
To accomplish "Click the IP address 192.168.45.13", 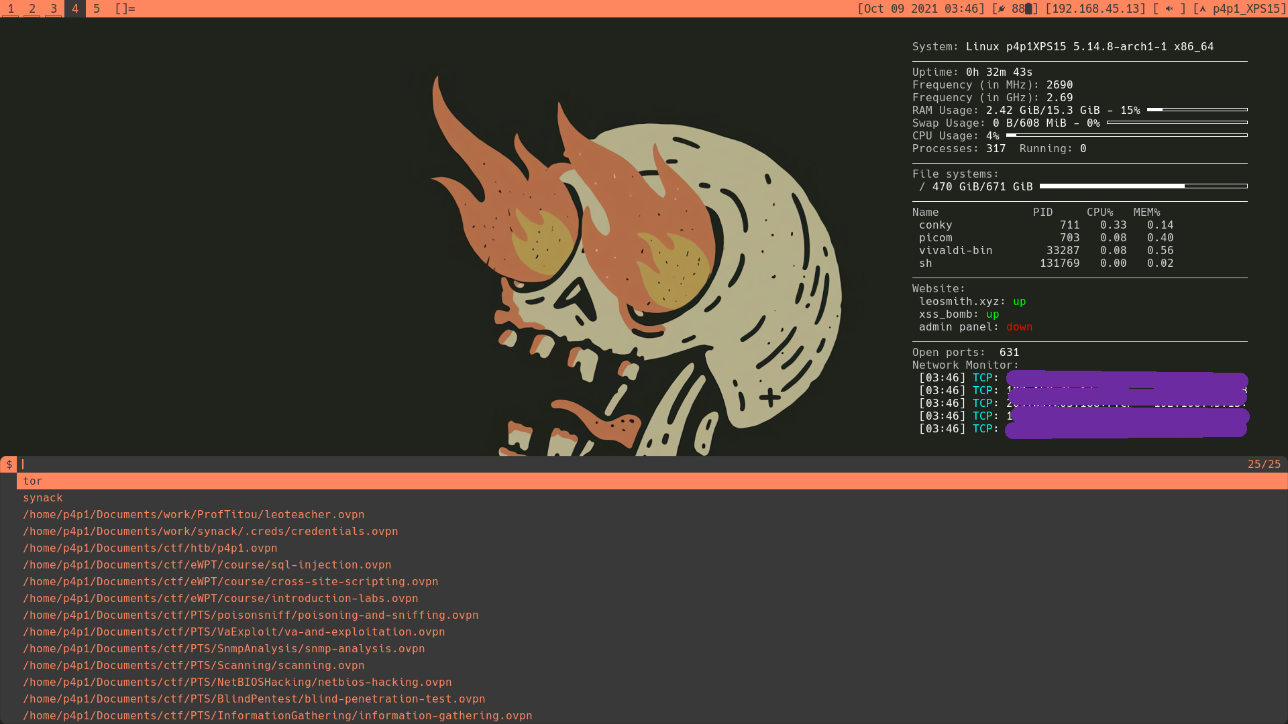I will (1098, 9).
